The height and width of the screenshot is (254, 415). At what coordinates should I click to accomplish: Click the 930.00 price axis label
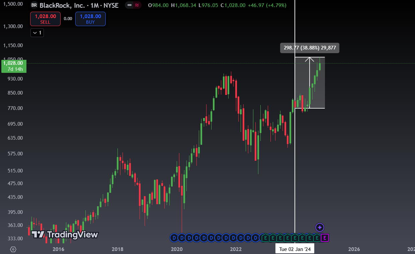click(x=15, y=79)
